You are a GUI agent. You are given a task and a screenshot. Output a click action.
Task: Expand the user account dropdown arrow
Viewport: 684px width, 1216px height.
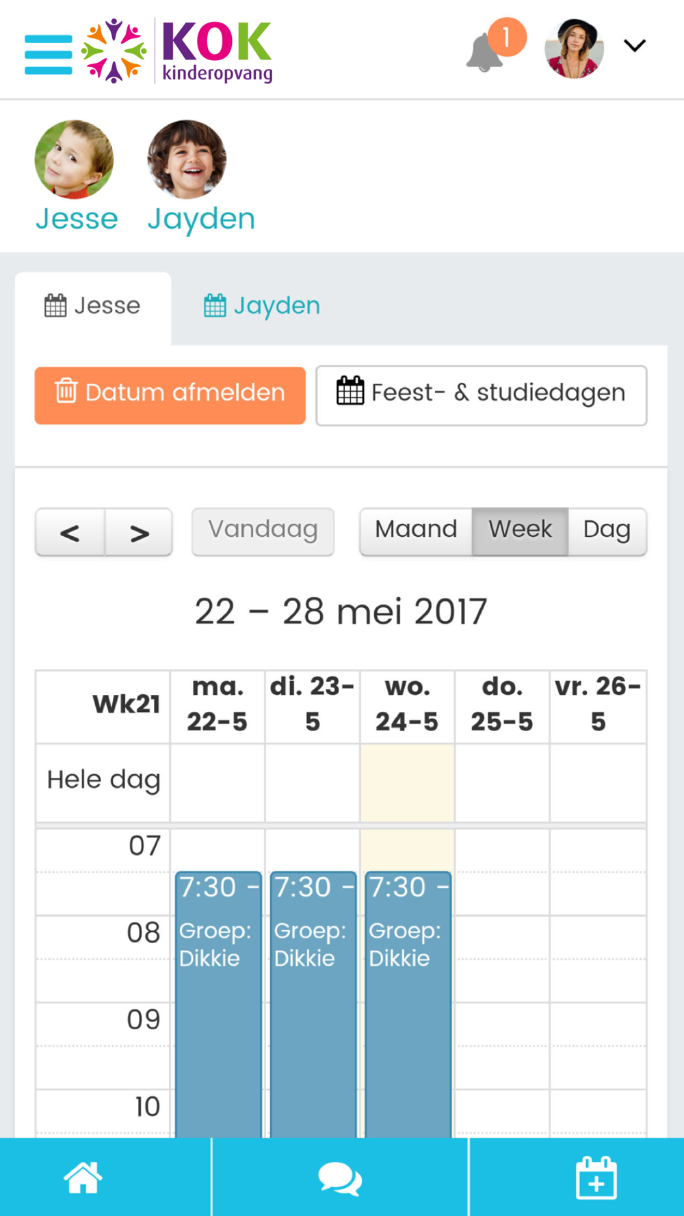[x=635, y=46]
